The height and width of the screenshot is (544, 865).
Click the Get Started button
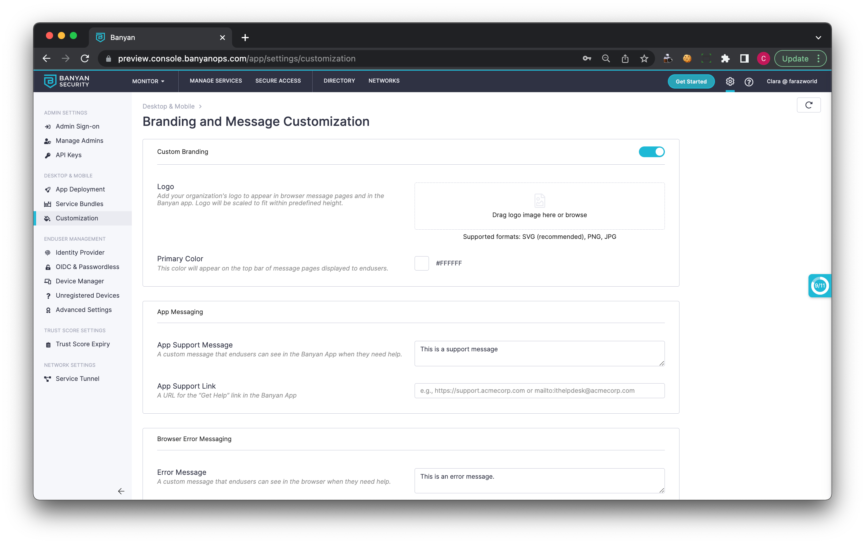click(691, 81)
